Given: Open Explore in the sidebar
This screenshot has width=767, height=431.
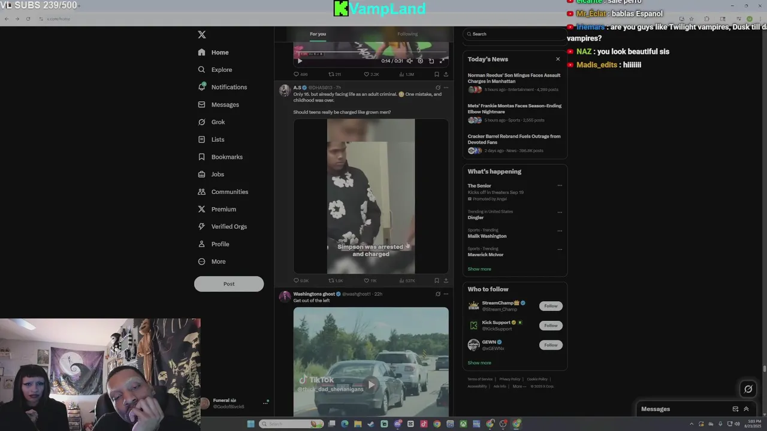Looking at the screenshot, I should [x=215, y=70].
